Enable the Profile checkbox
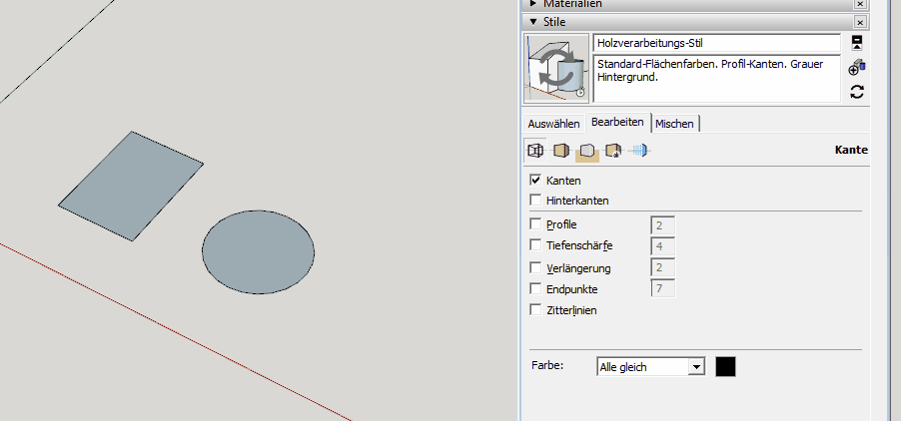This screenshot has height=421, width=901. click(x=535, y=224)
